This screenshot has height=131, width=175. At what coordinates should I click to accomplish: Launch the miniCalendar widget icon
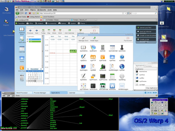click(103, 86)
